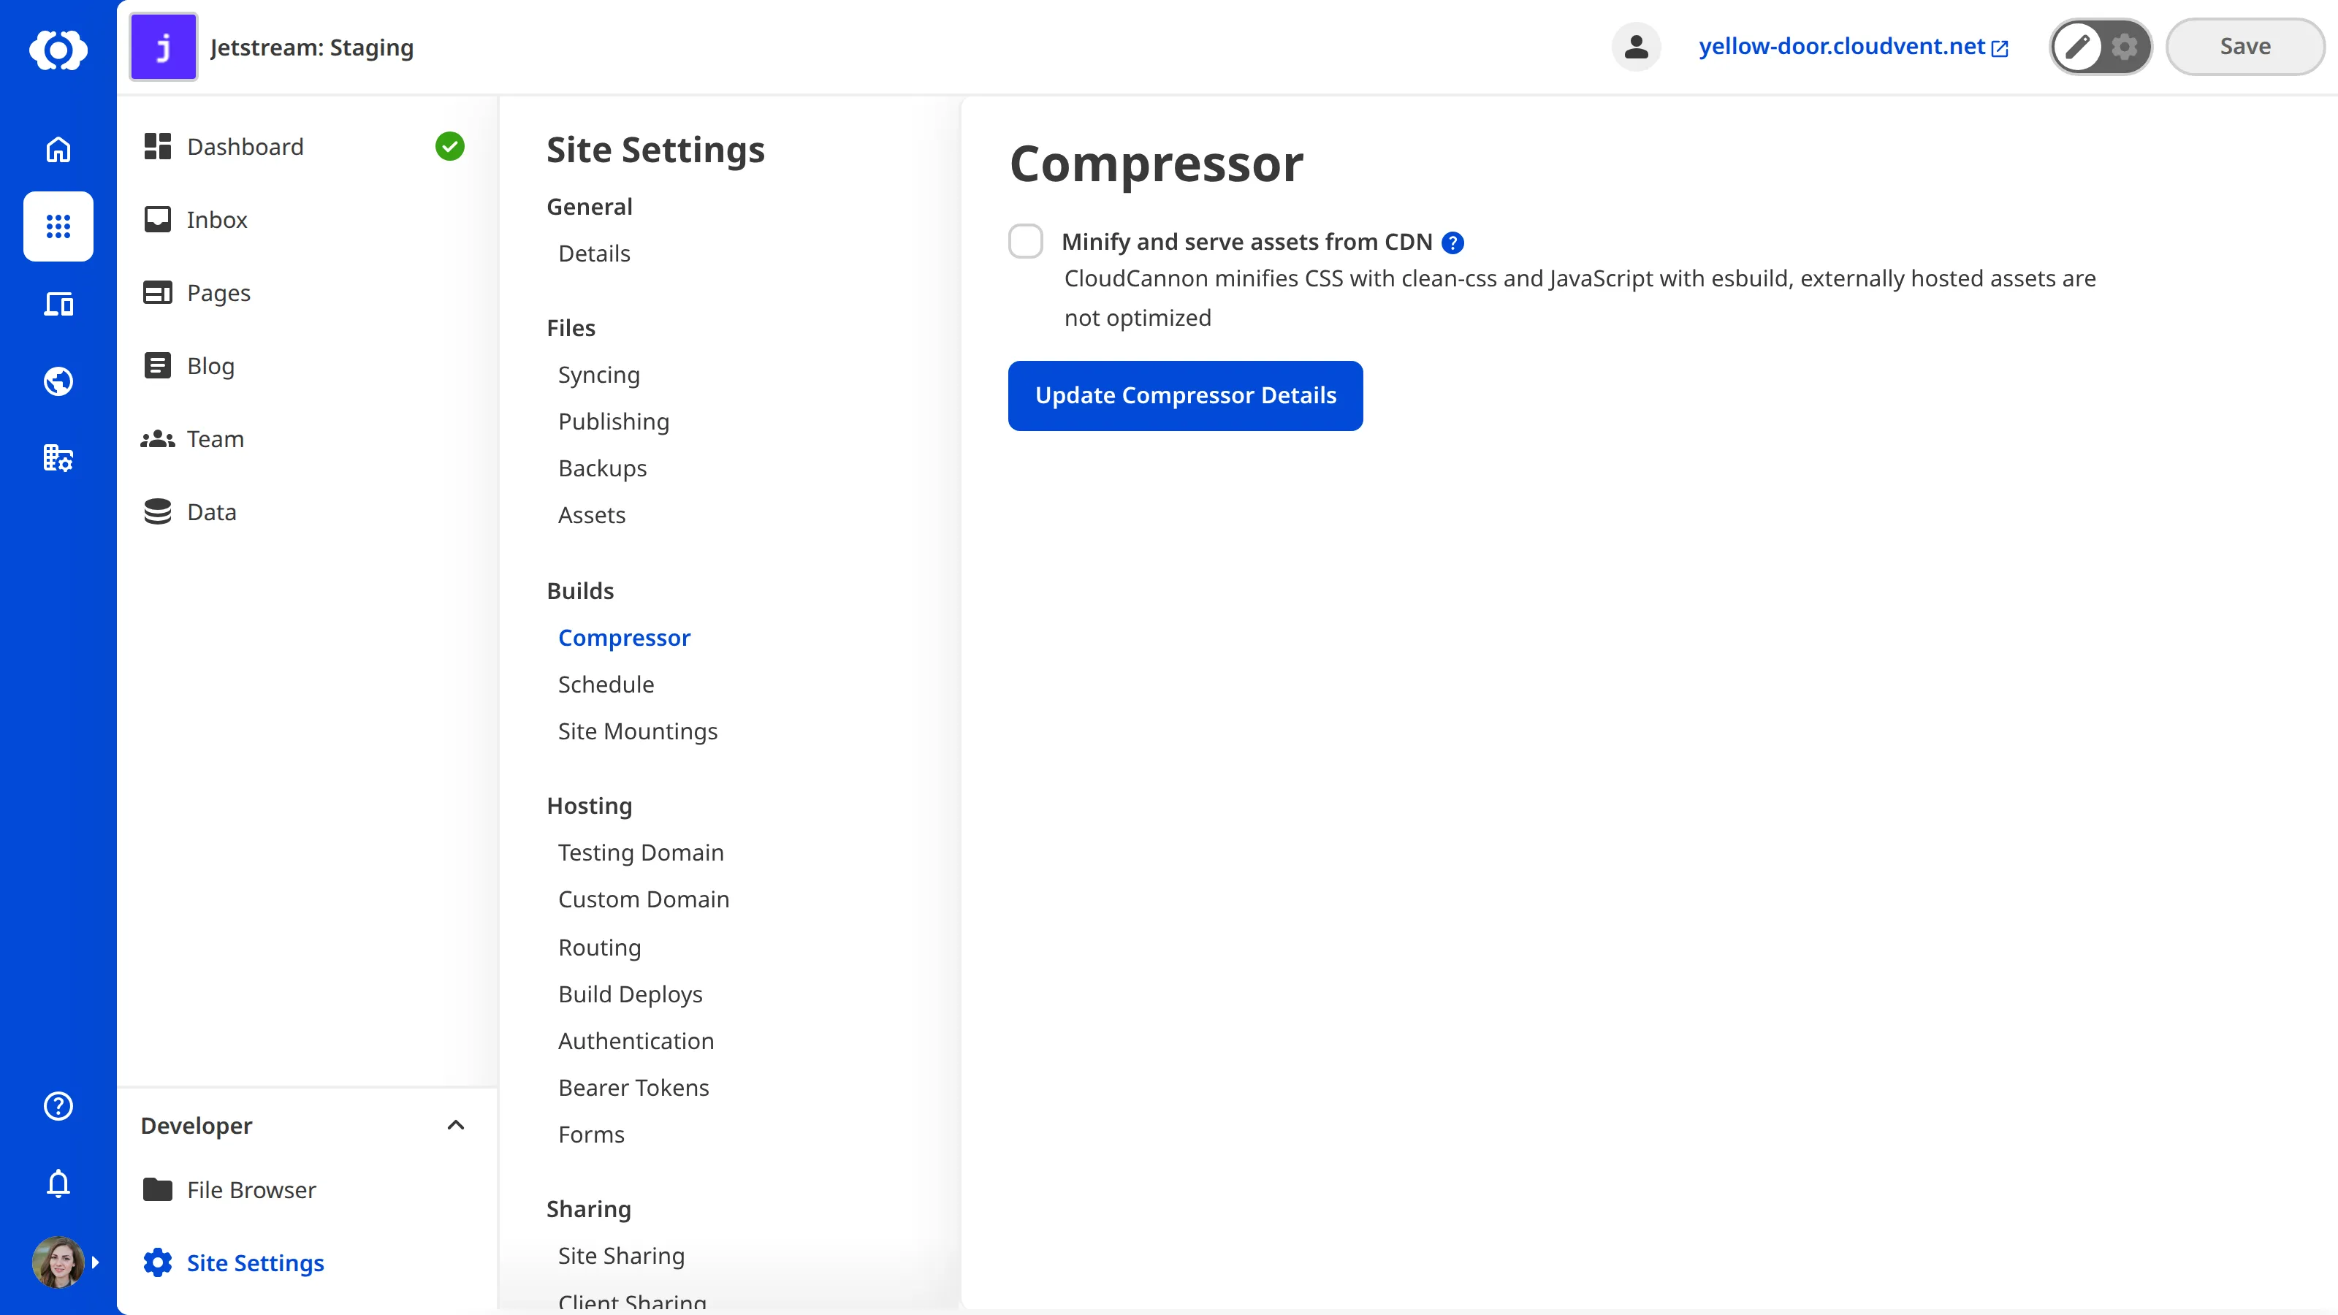The width and height of the screenshot is (2338, 1315).
Task: Collapse the Developer section chevron
Action: coord(456,1125)
